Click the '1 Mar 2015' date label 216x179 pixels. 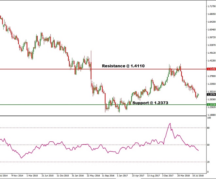tap(32, 176)
